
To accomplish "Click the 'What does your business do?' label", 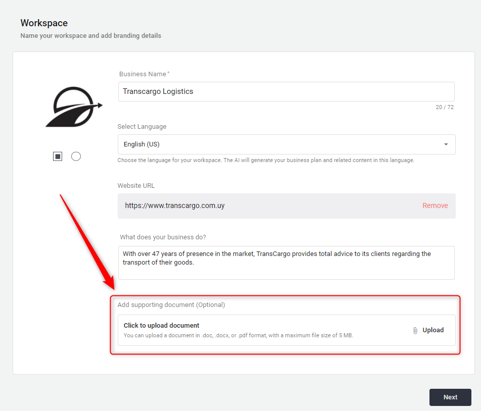I will [x=163, y=237].
